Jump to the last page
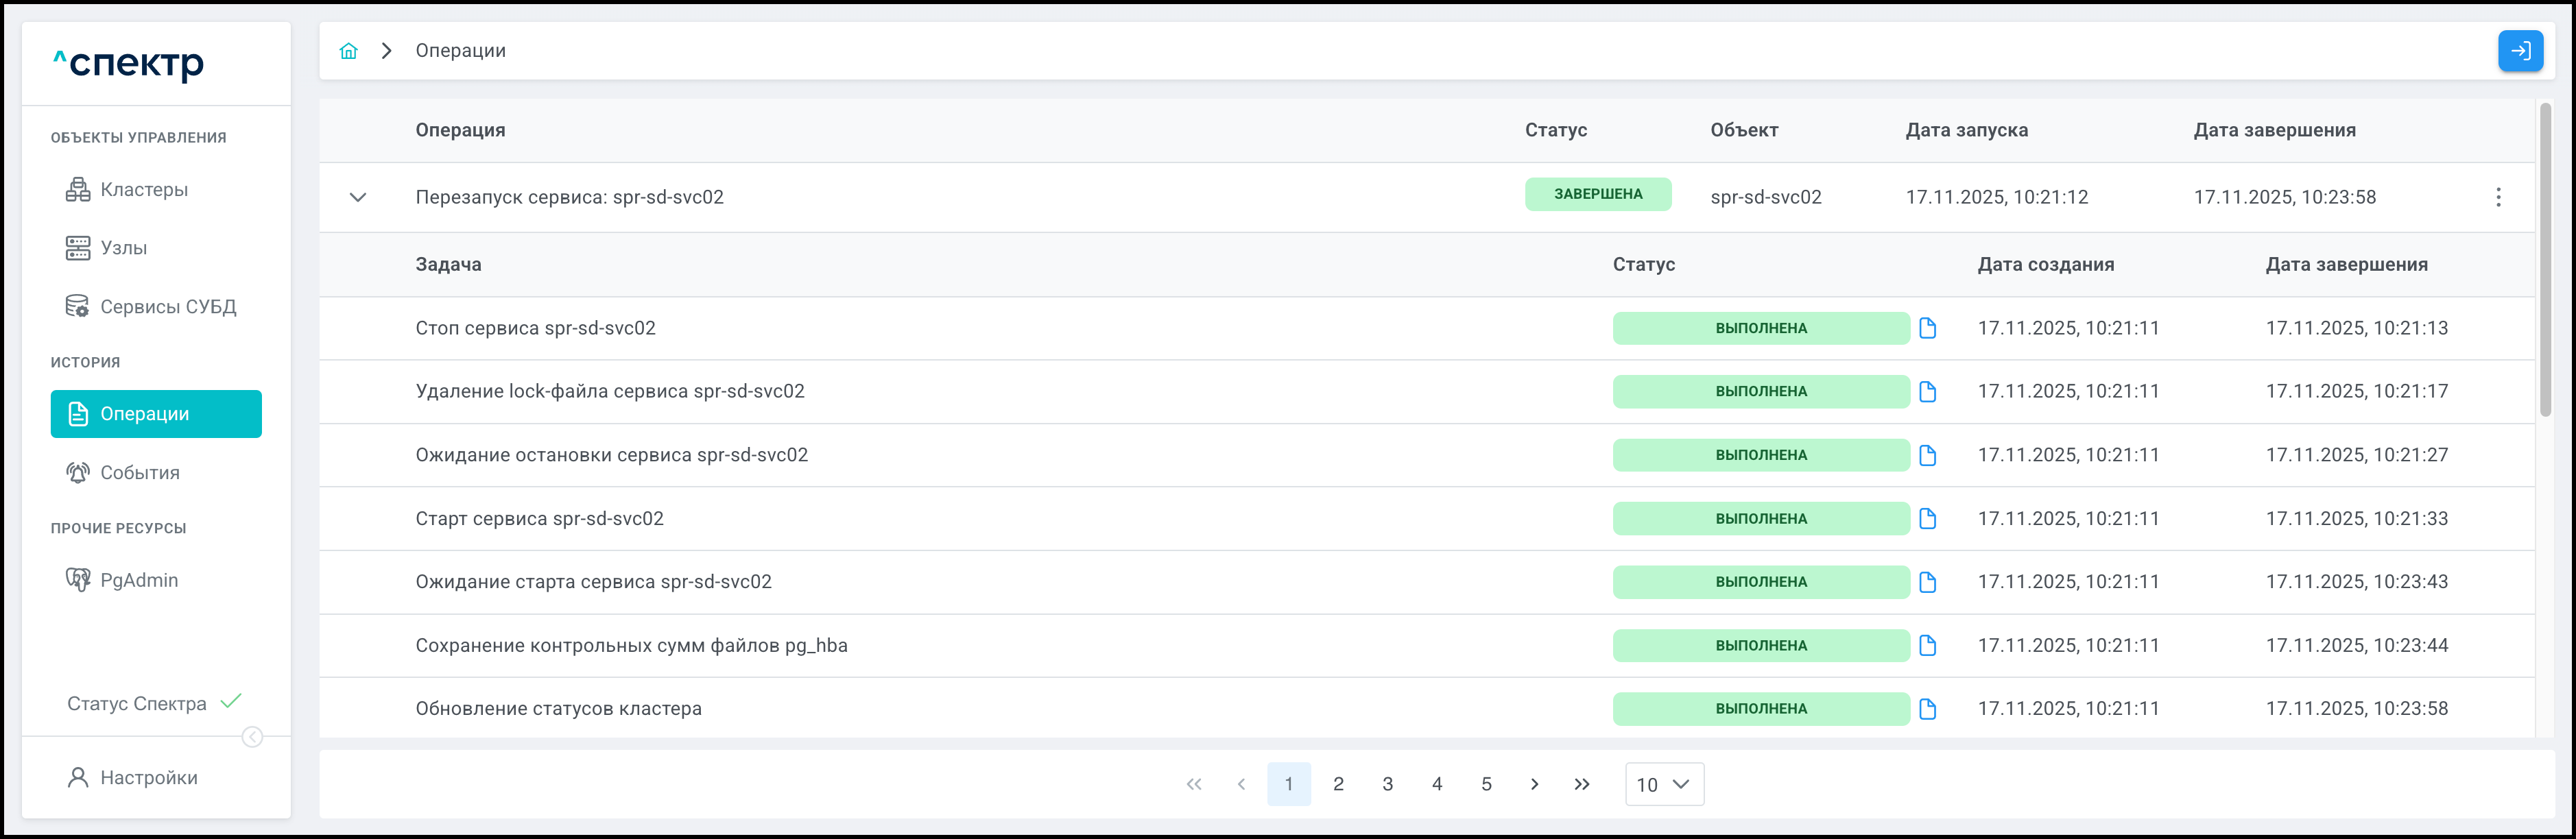This screenshot has width=2576, height=839. pyautogui.click(x=1582, y=784)
